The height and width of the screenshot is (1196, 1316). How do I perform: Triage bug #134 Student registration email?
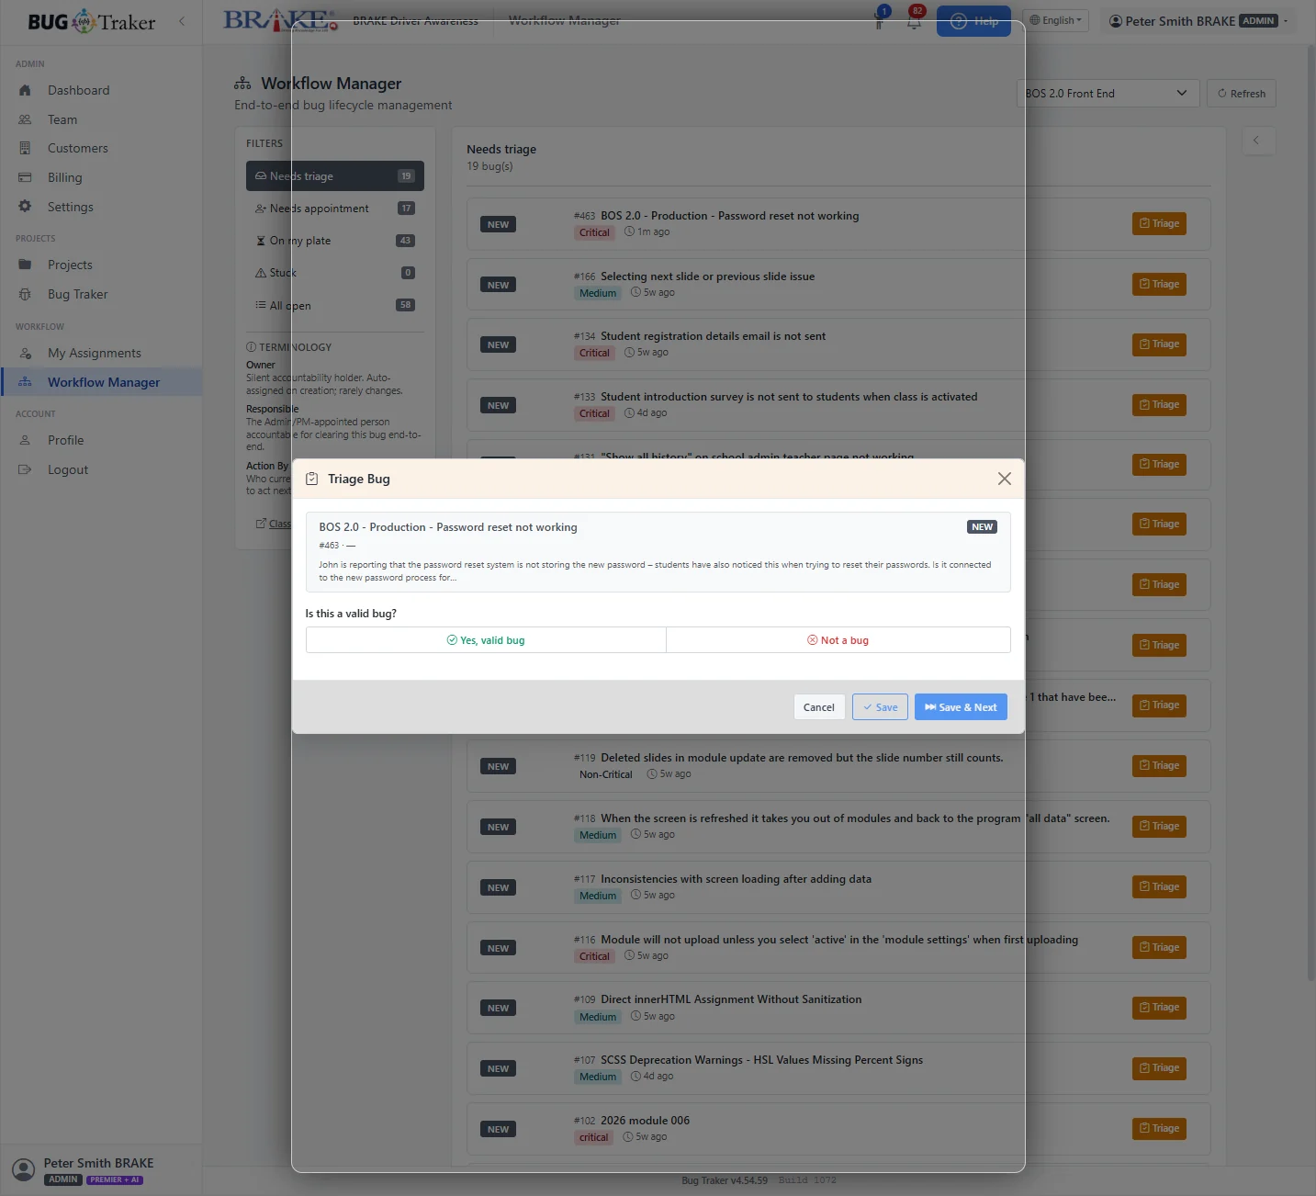coord(1159,344)
